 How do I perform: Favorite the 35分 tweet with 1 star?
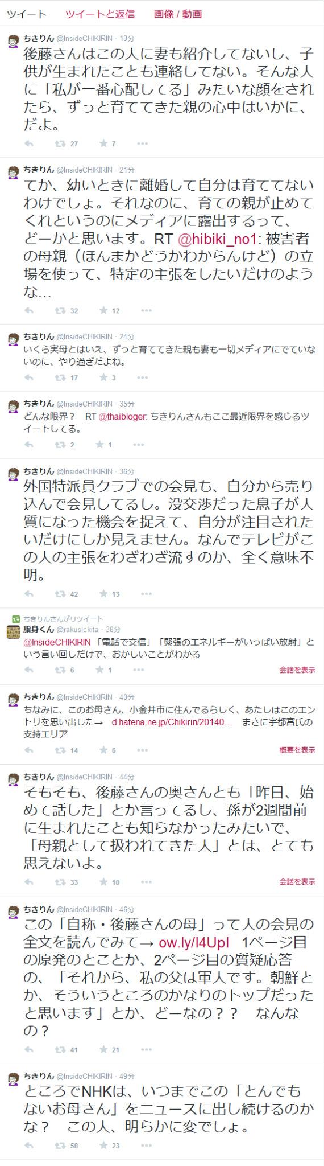click(x=103, y=445)
